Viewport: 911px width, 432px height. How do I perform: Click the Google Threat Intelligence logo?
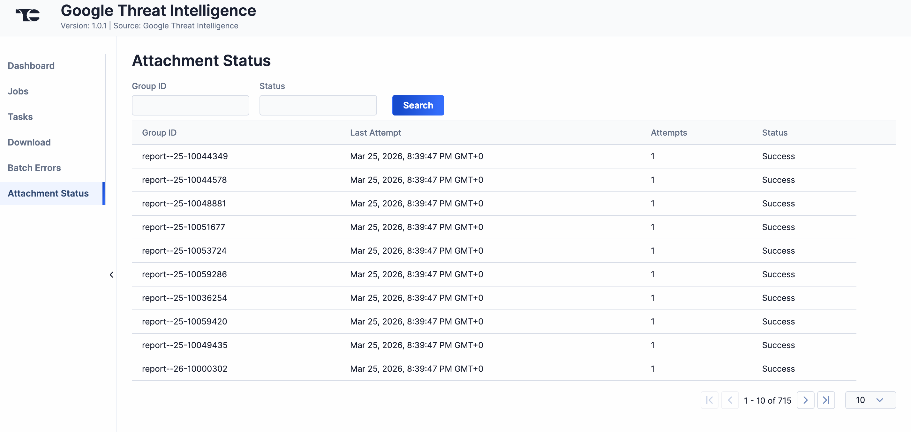coord(27,15)
